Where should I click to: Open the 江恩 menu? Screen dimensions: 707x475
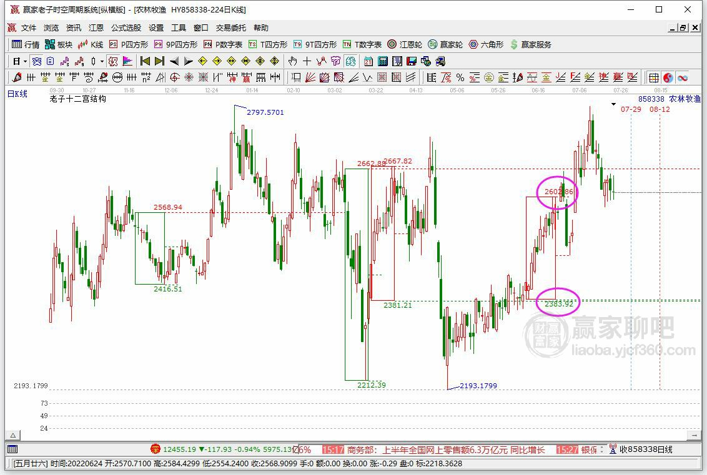click(96, 28)
